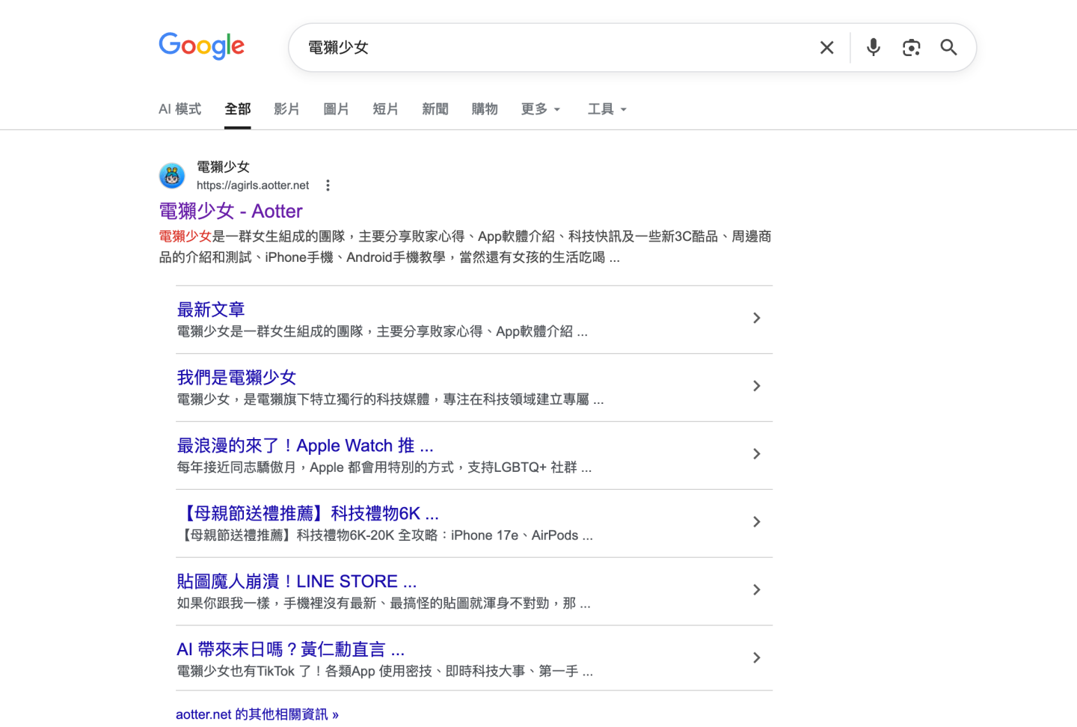
Task: Open the AI 帶來末日嗎？黃仁勳直言 sitelink
Action: pyautogui.click(x=290, y=649)
